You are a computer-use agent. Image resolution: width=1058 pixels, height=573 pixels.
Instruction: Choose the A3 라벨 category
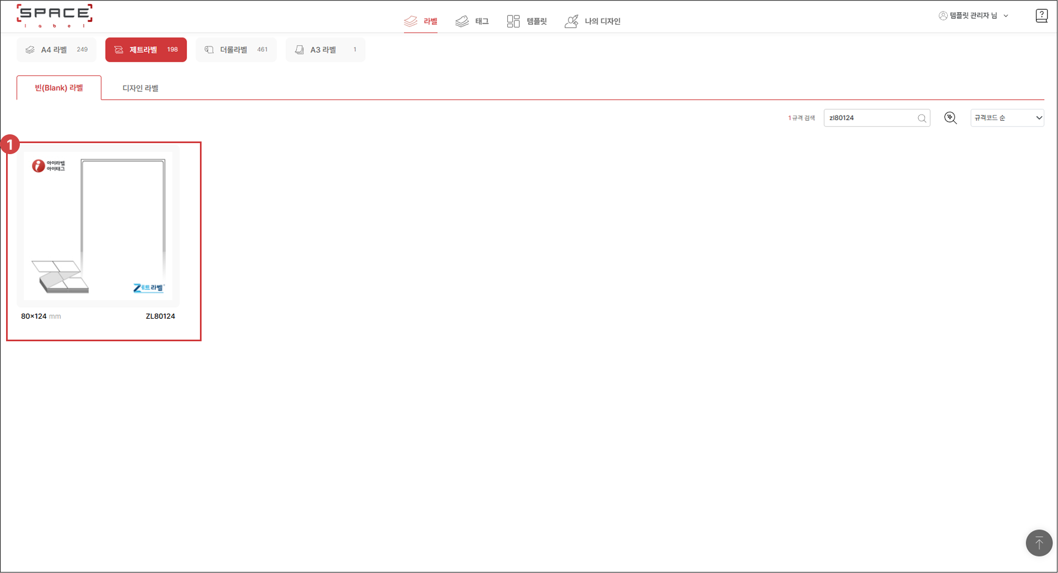pyautogui.click(x=325, y=50)
